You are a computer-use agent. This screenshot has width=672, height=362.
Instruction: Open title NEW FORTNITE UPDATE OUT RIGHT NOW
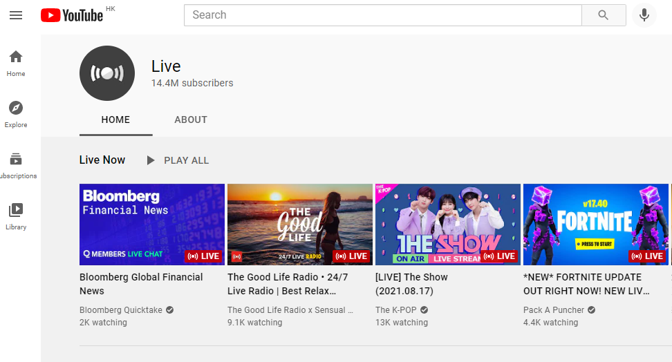point(586,284)
